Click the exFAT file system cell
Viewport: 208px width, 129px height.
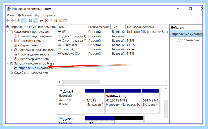coord(131,49)
